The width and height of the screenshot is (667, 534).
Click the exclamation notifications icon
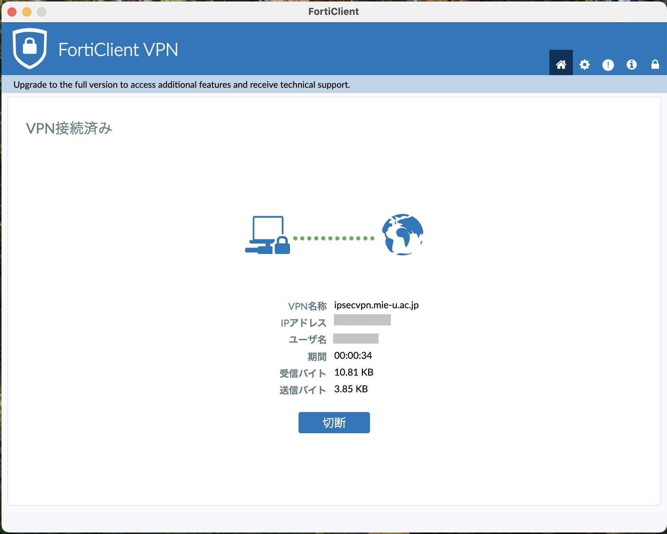click(x=608, y=65)
